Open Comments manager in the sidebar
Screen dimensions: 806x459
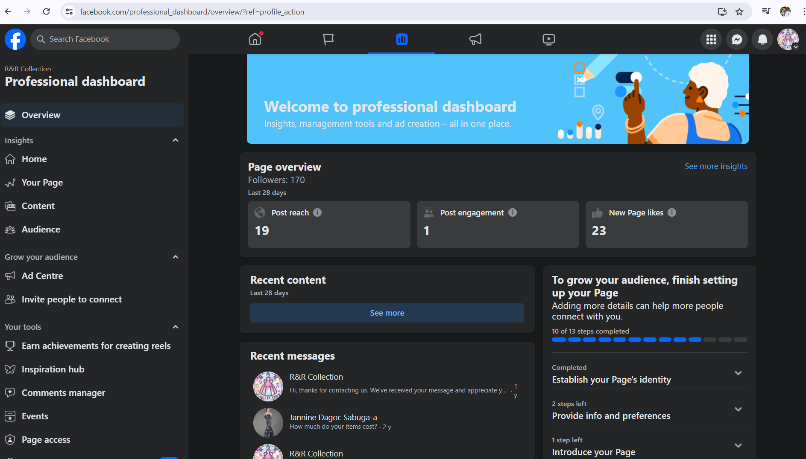point(92,393)
